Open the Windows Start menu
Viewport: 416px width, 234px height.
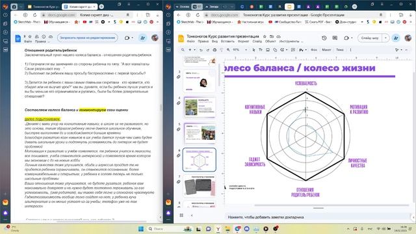pyautogui.click(x=141, y=229)
